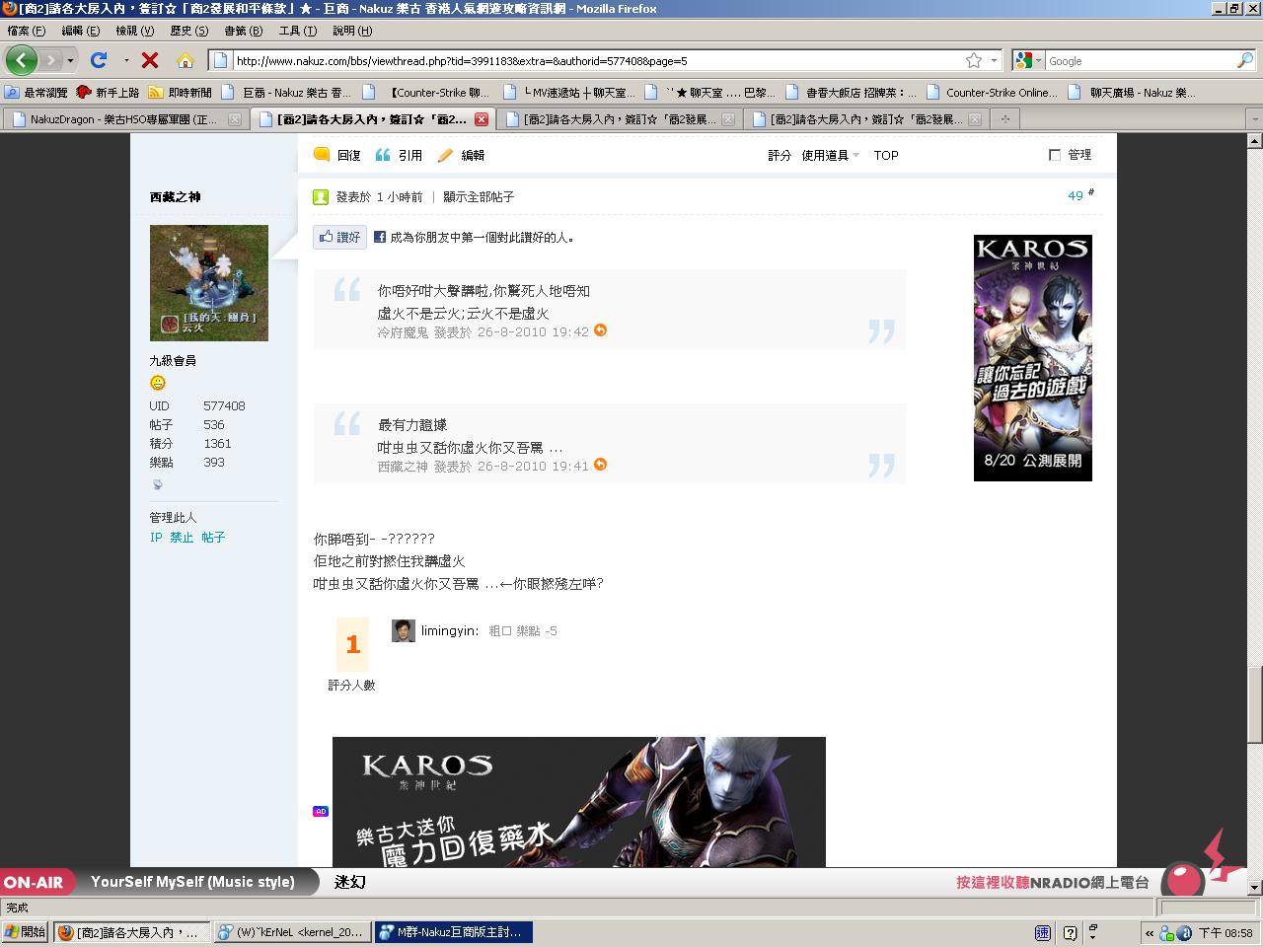This screenshot has height=947, width=1263.
Task: Open the 【Counter-Strike 聊 bookmark
Action: 428,93
